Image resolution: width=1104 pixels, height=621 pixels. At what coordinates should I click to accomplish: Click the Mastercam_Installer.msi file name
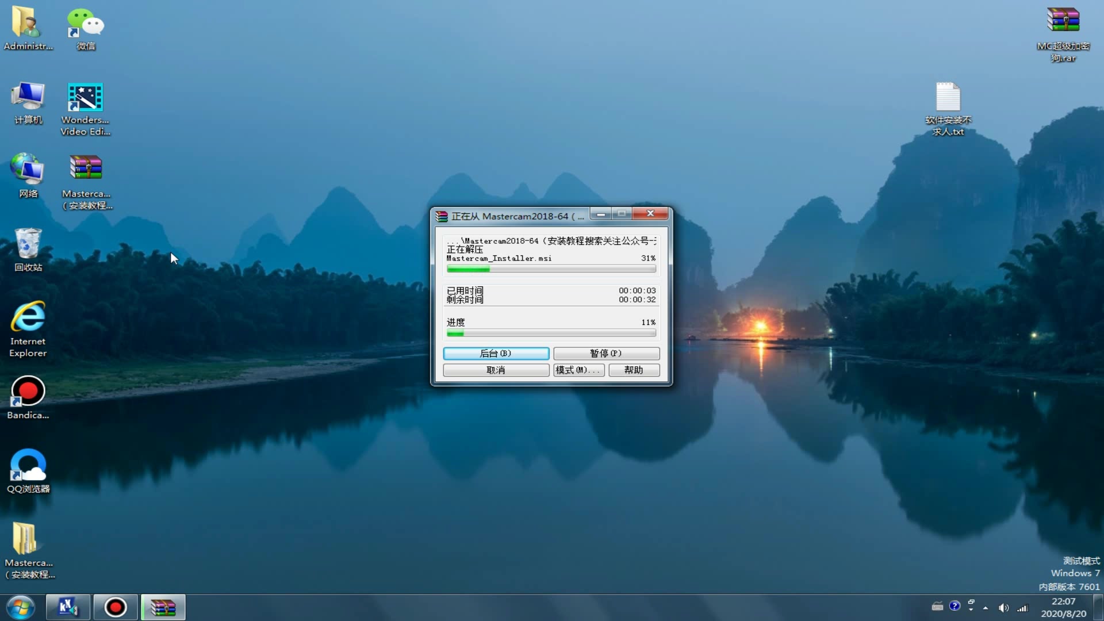pos(499,258)
